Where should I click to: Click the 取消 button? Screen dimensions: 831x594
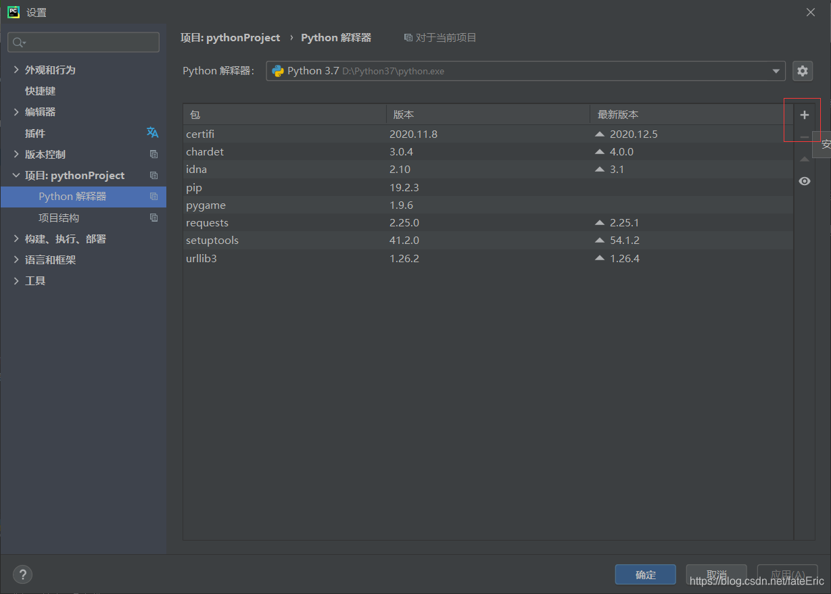pyautogui.click(x=716, y=574)
